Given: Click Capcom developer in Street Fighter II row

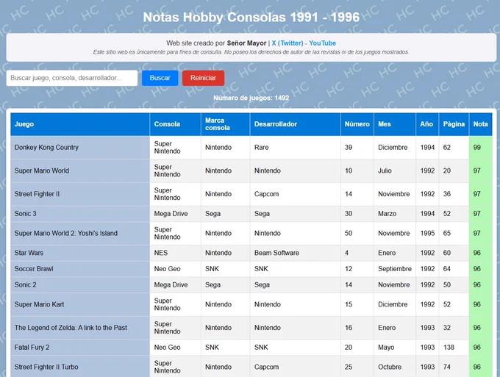Looking at the screenshot, I should pos(296,194).
